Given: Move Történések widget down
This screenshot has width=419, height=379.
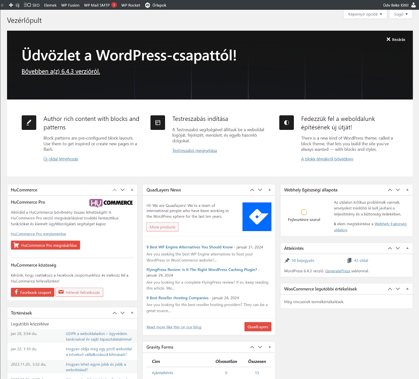Looking at the screenshot, I should (x=123, y=313).
